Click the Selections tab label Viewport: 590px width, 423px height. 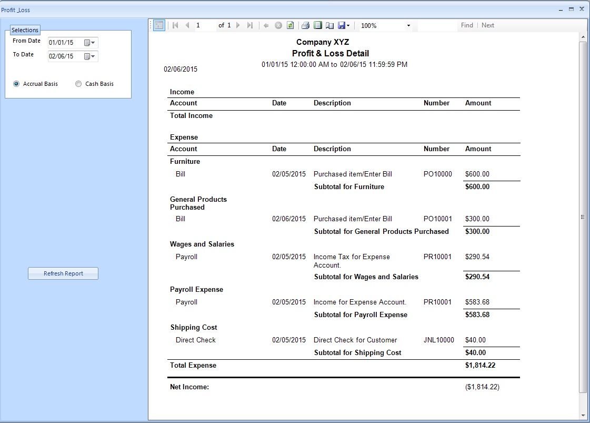25,30
